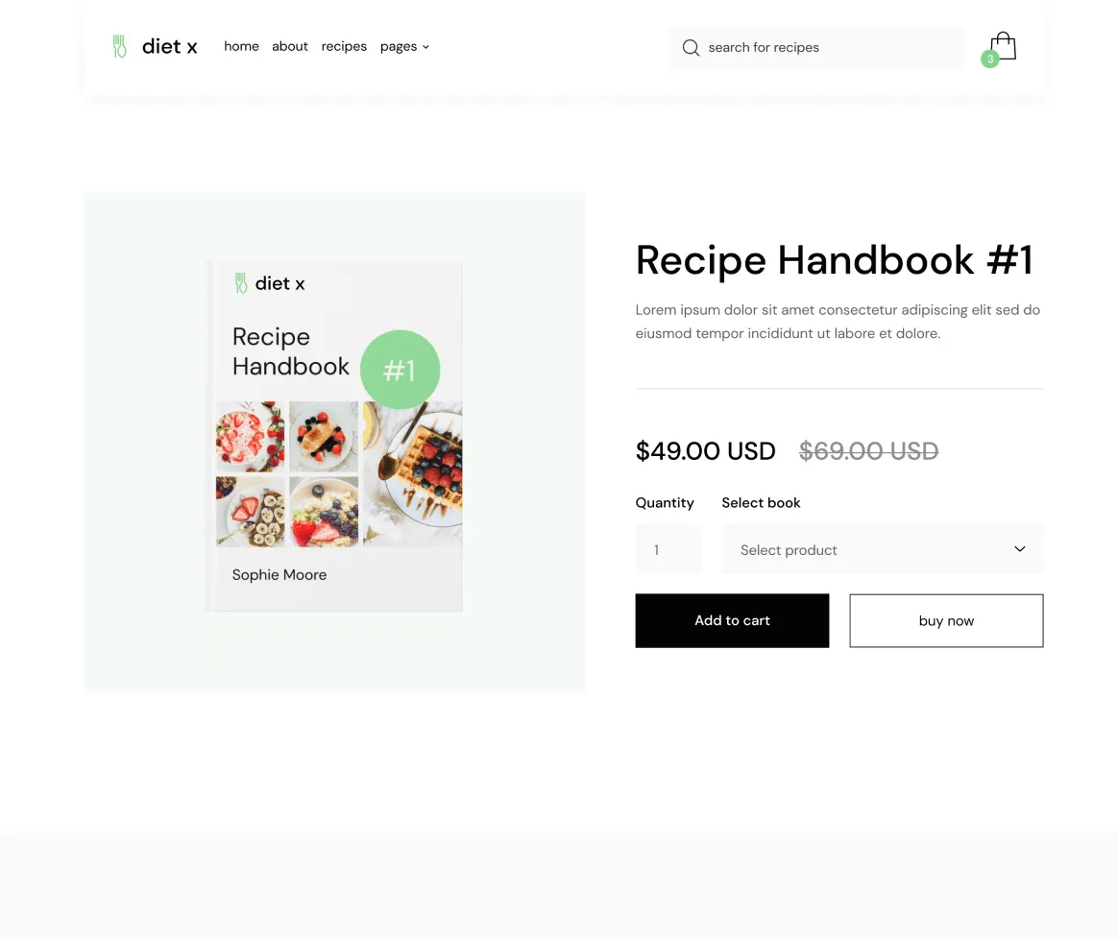Click the green #1 badge on the book cover
Viewport: 1118px width, 939px height.
pos(400,369)
